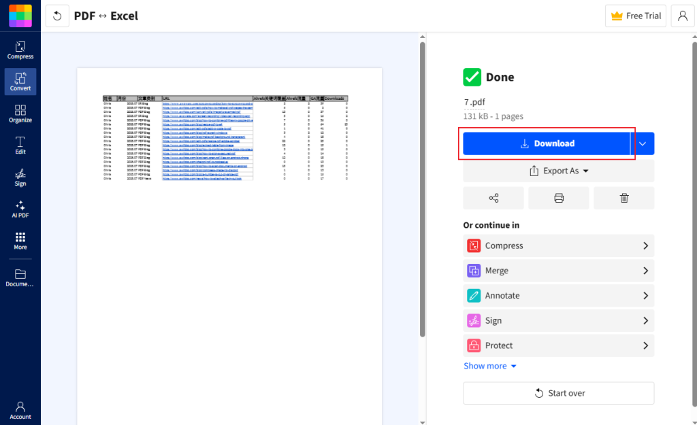Image resolution: width=697 pixels, height=425 pixels.
Task: Expand the Show more list
Action: click(490, 366)
